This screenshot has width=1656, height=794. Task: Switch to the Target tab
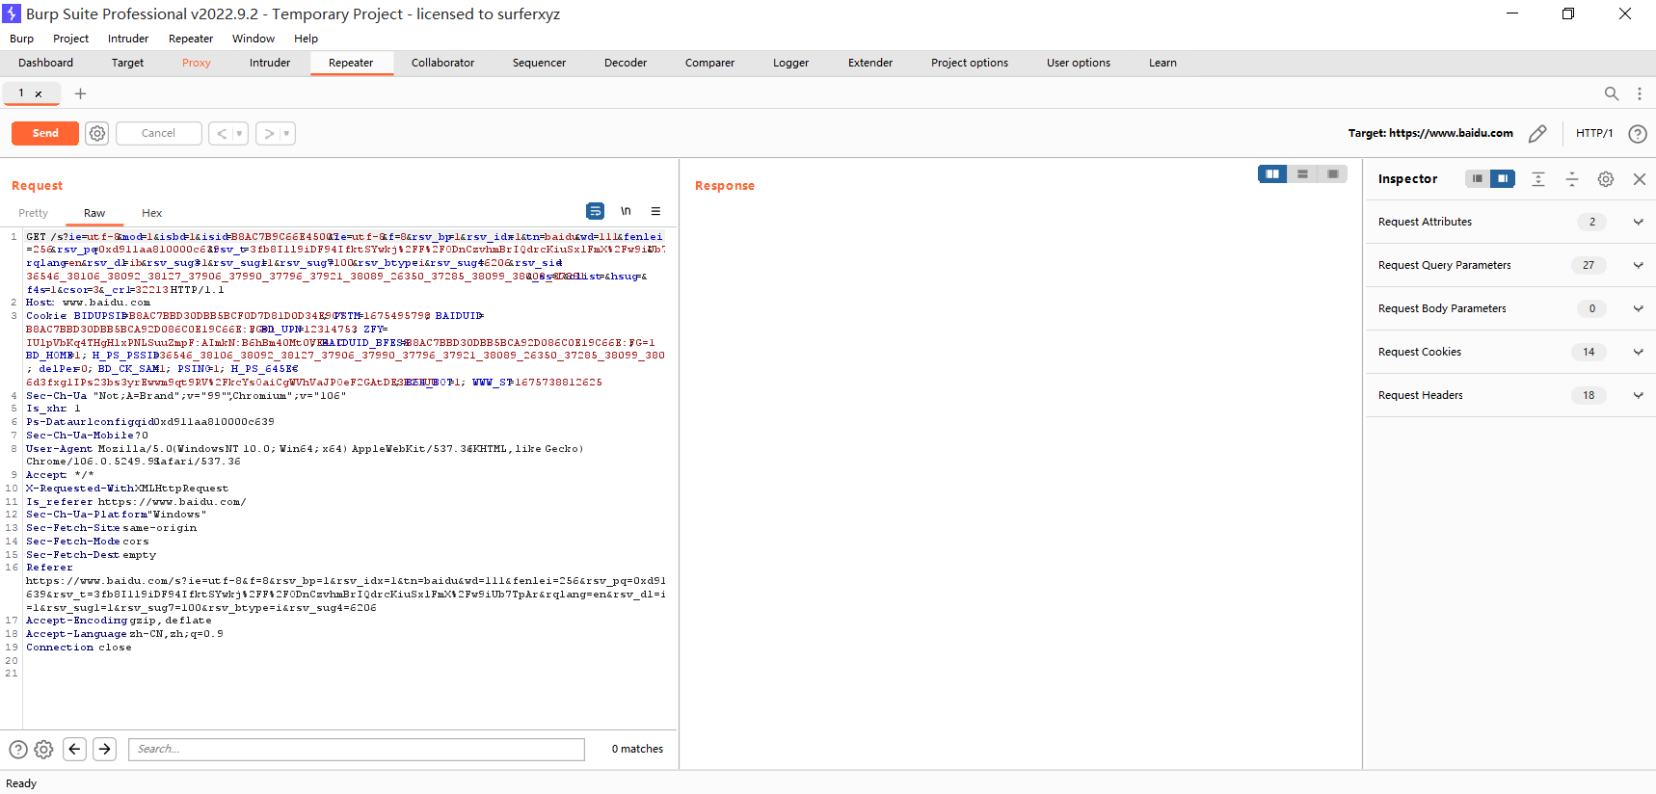coord(127,63)
